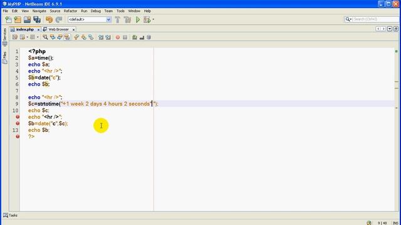401x225 pixels.
Task: Open the Back history dropdown arrow
Action: tap(28, 37)
